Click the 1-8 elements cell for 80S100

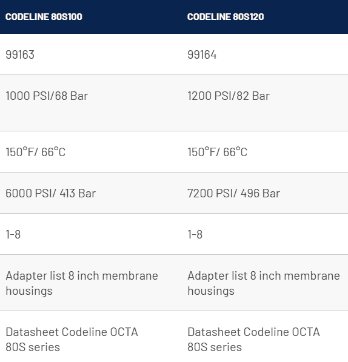coord(13,234)
